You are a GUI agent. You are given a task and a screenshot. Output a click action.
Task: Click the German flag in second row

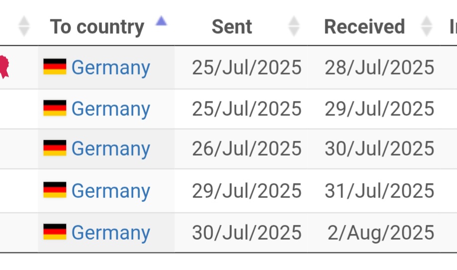pyautogui.click(x=55, y=108)
